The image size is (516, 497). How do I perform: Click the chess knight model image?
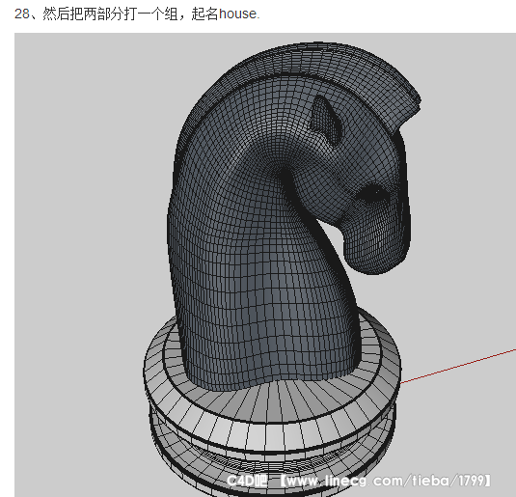265,264
